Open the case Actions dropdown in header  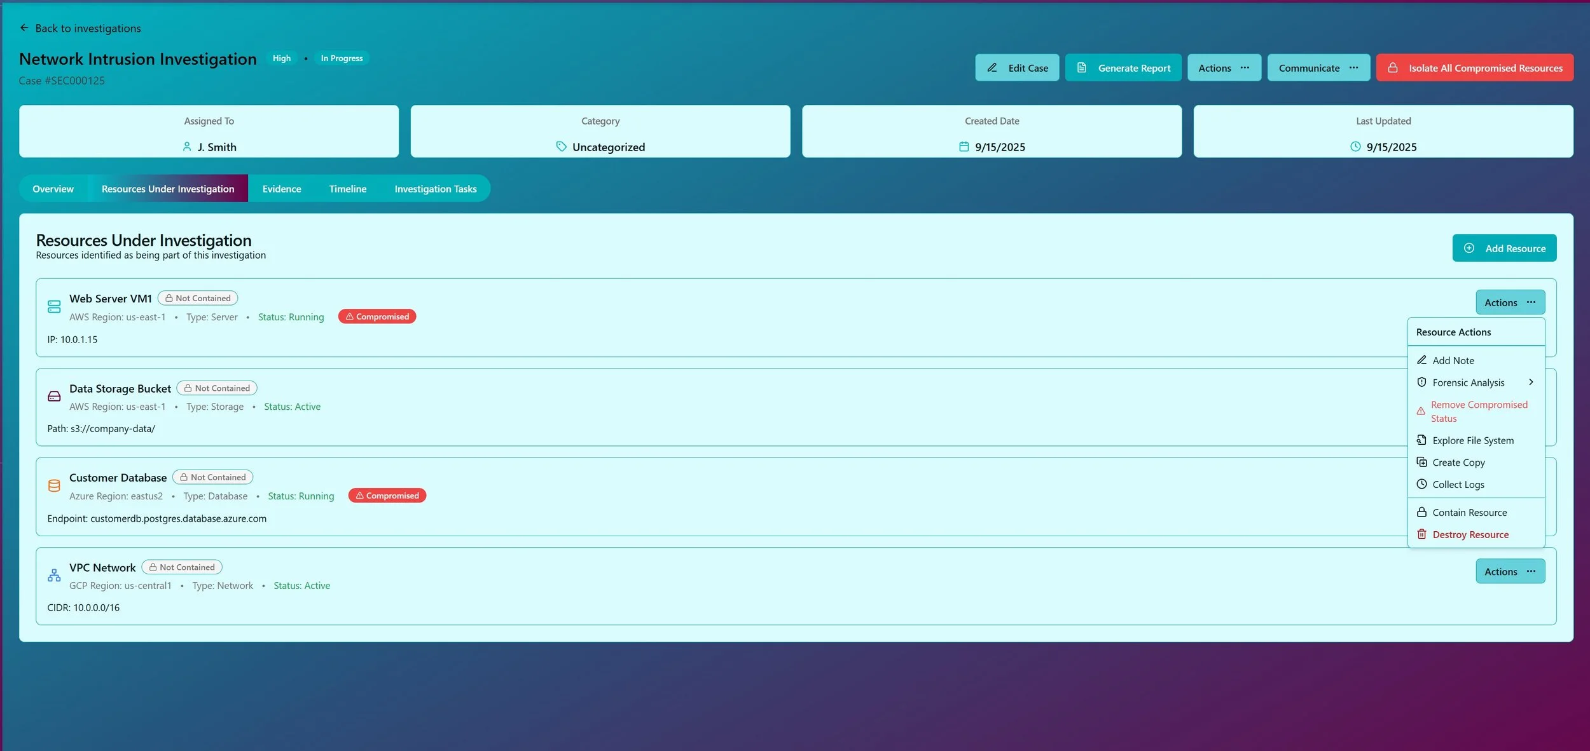tap(1224, 68)
